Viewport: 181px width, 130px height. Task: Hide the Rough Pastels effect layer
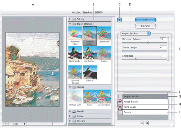(120, 102)
